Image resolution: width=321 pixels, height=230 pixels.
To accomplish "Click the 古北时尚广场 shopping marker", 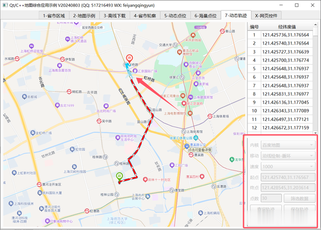I will (106, 106).
